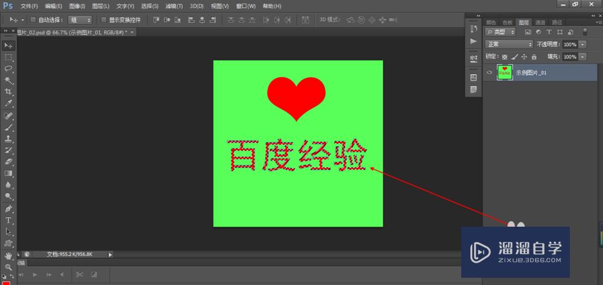The height and width of the screenshot is (285, 603).
Task: Filter layers by shape layer icon
Action: tap(560, 32)
